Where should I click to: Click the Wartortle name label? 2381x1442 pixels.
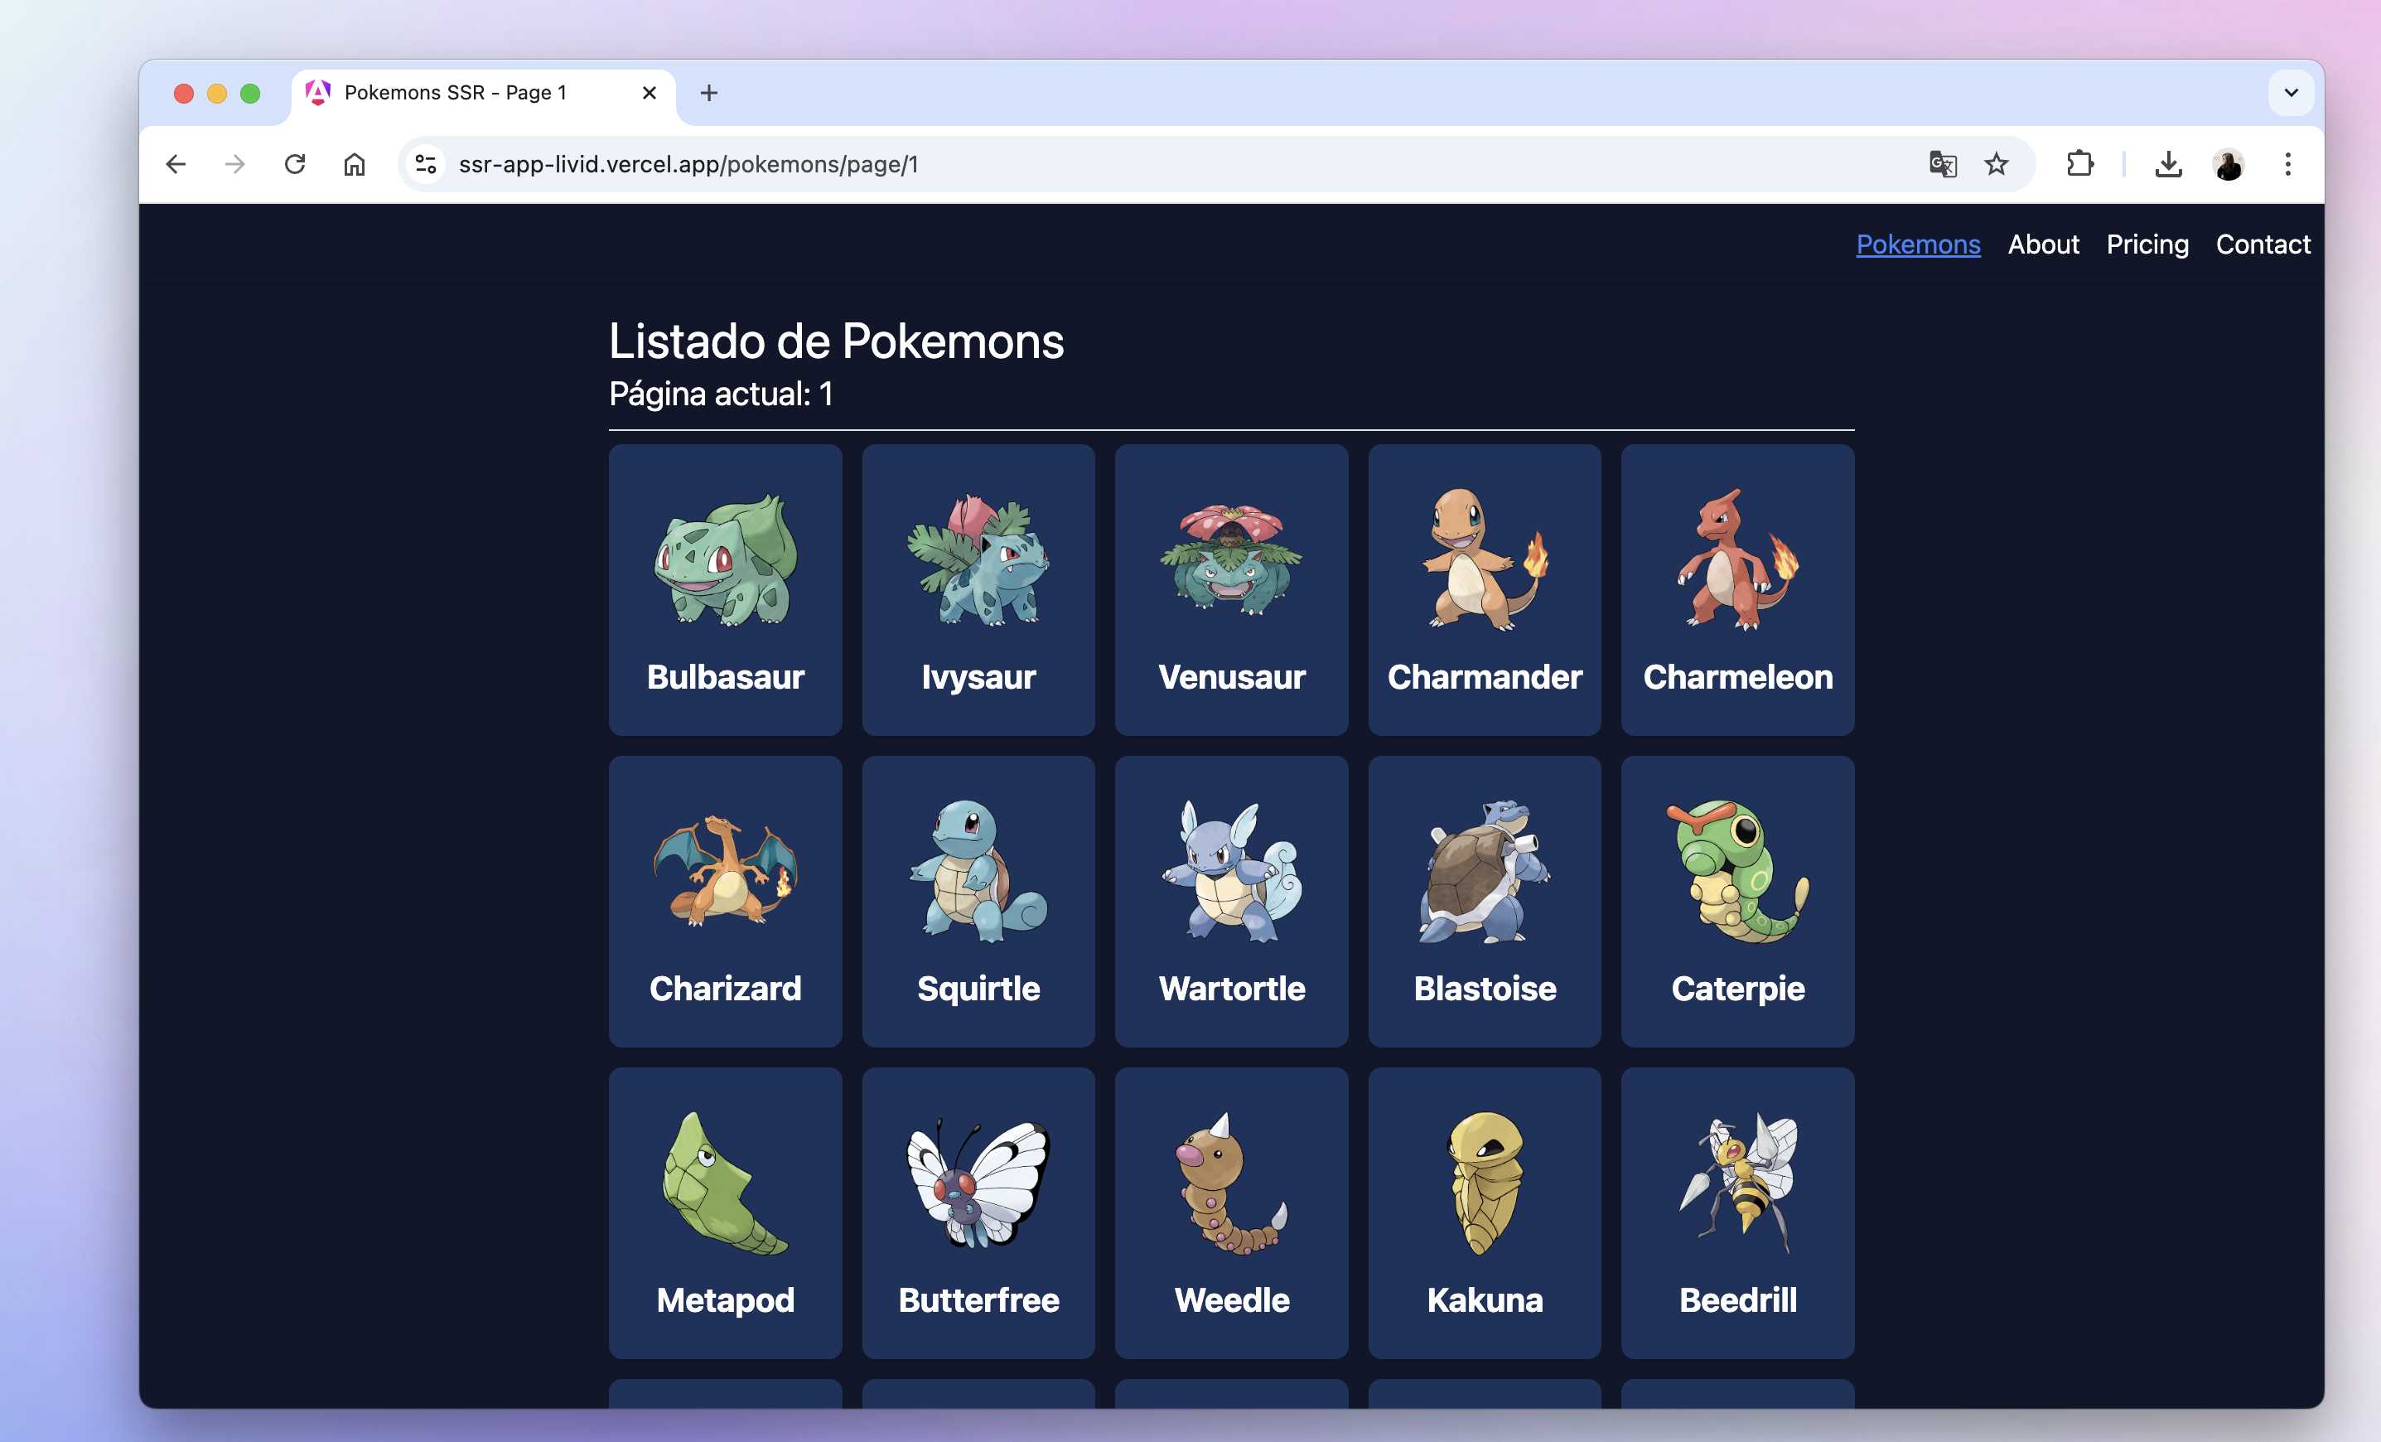point(1231,988)
